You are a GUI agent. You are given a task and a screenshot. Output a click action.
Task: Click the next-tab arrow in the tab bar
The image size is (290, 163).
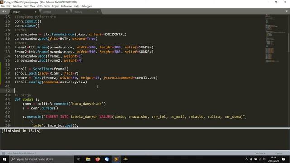point(5,11)
